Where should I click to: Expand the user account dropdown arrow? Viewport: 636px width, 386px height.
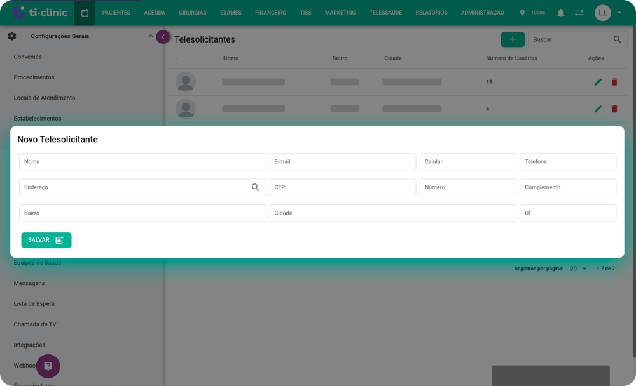click(x=619, y=13)
